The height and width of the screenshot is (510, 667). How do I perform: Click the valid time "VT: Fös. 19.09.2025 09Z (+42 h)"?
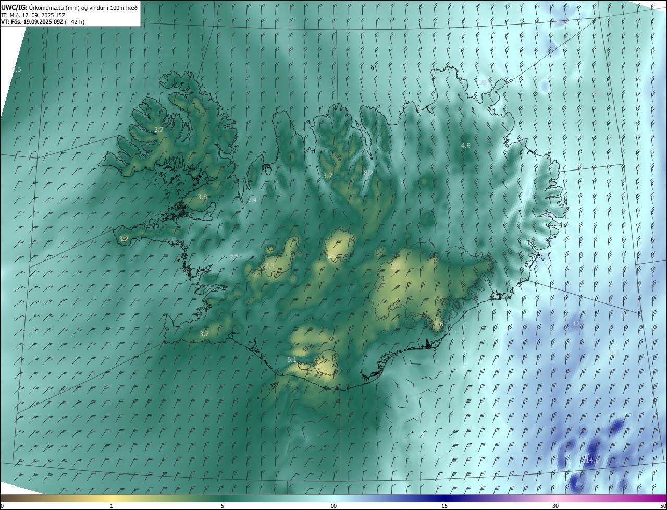point(42,22)
